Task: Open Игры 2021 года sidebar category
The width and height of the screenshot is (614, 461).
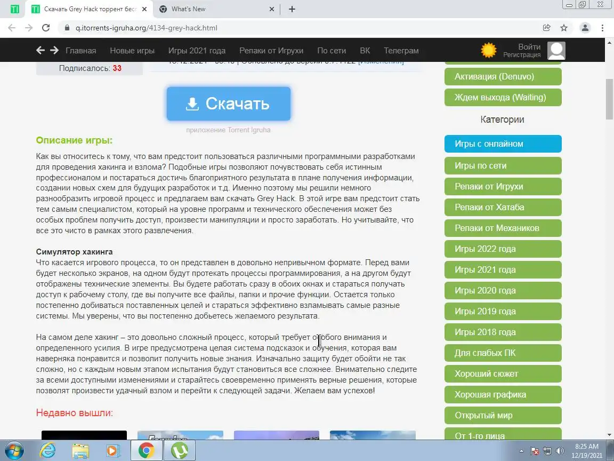Action: tap(503, 269)
